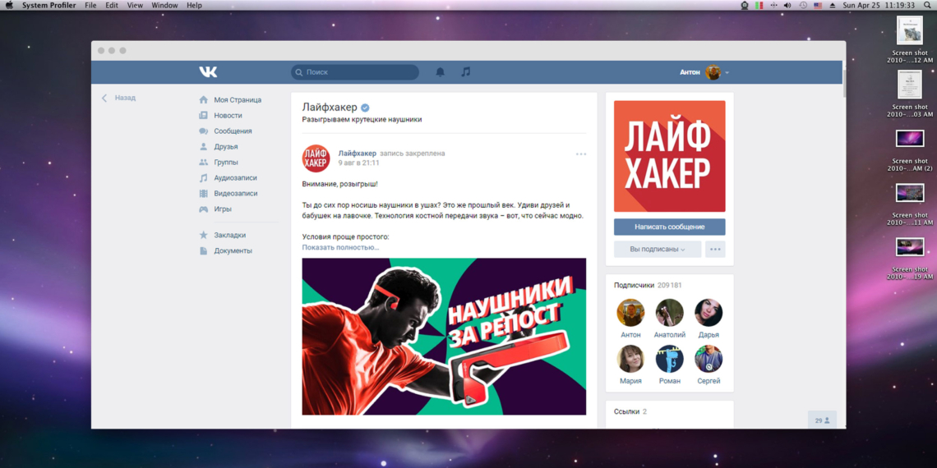Open the Window menu in menu bar
Viewport: 937px width, 468px height.
pyautogui.click(x=164, y=6)
